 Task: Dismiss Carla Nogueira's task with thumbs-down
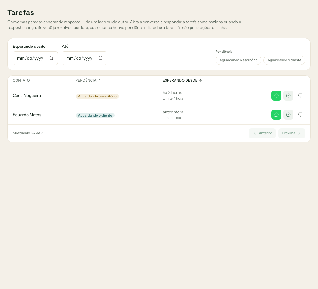click(x=300, y=96)
